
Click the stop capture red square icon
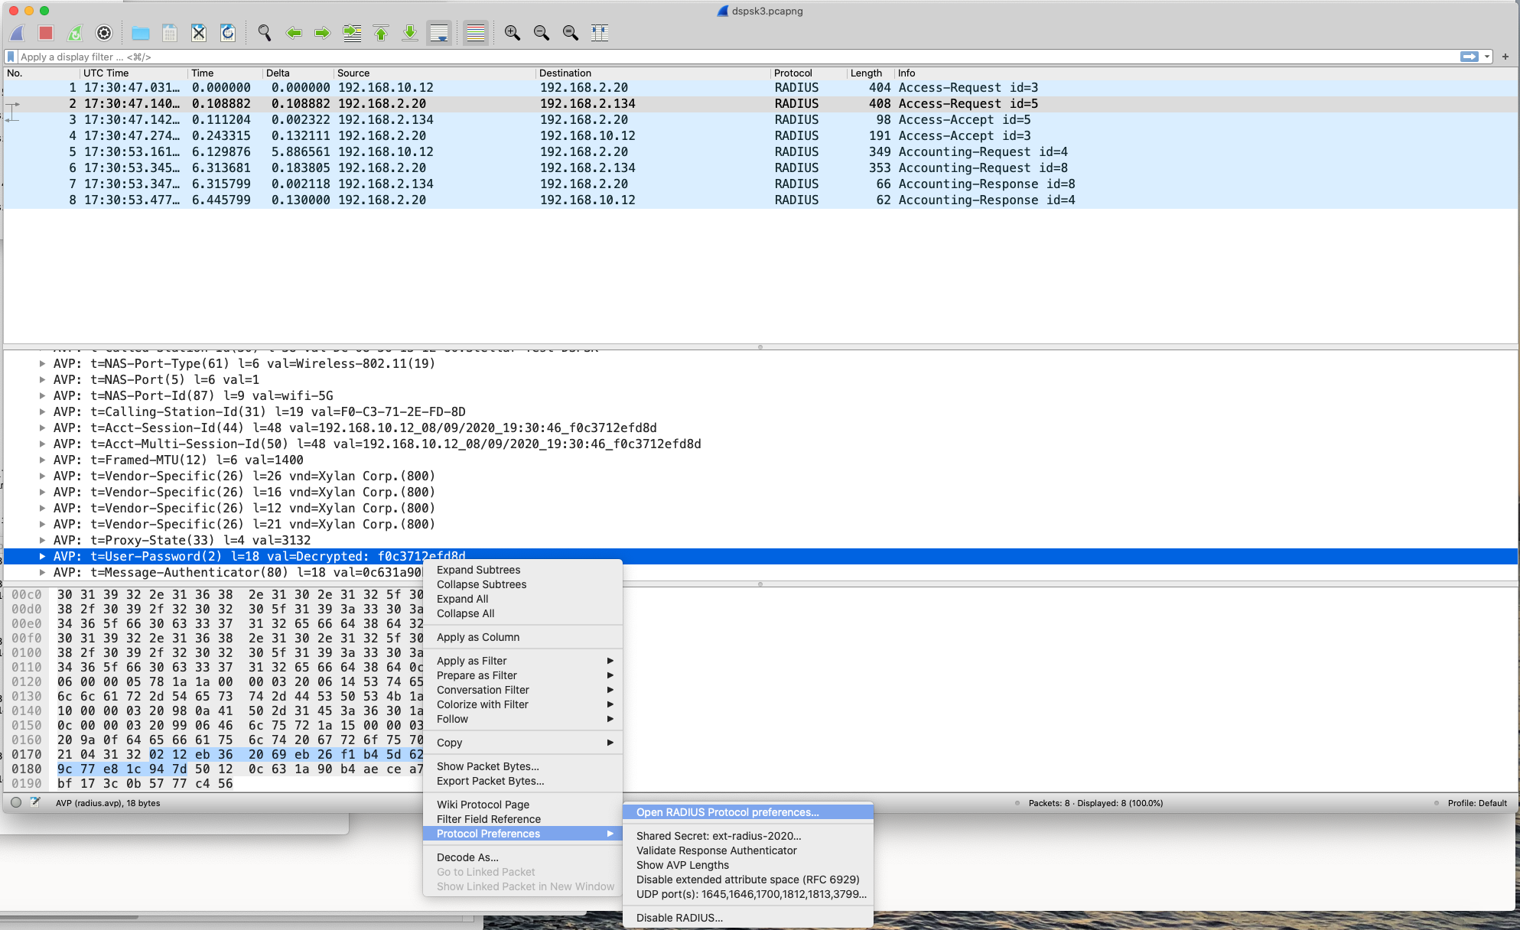point(46,33)
